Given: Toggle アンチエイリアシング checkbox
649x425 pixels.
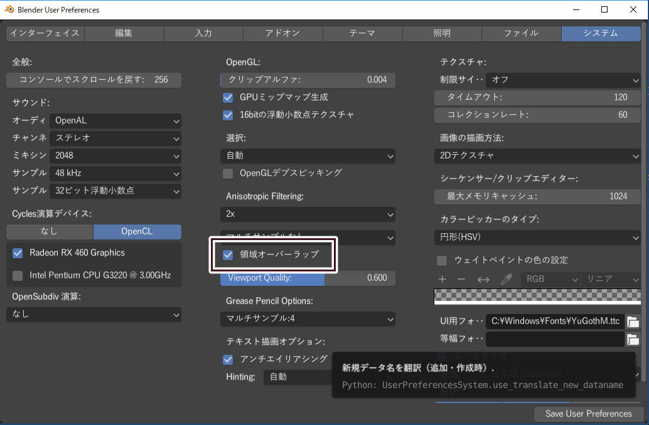Looking at the screenshot, I should 228,359.
